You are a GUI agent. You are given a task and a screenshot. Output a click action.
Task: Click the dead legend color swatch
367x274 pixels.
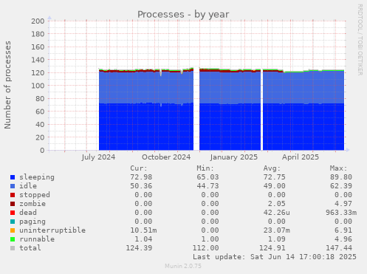click(13, 213)
